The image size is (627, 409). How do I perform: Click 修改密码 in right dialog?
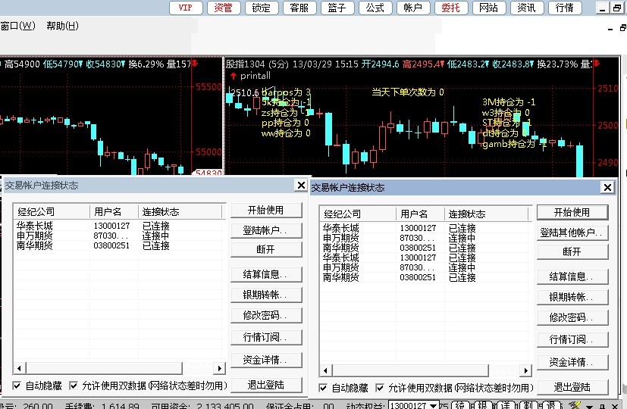[572, 318]
